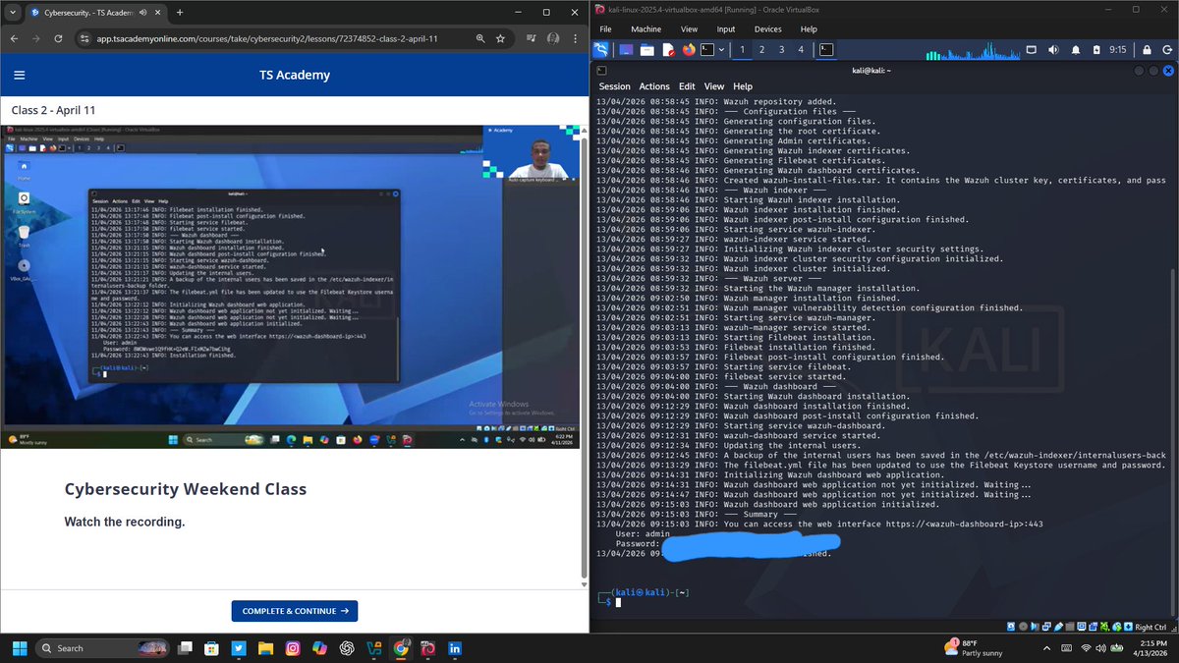This screenshot has height=663, width=1179.
Task: Launch Firefox from Kali panel
Action: [688, 49]
